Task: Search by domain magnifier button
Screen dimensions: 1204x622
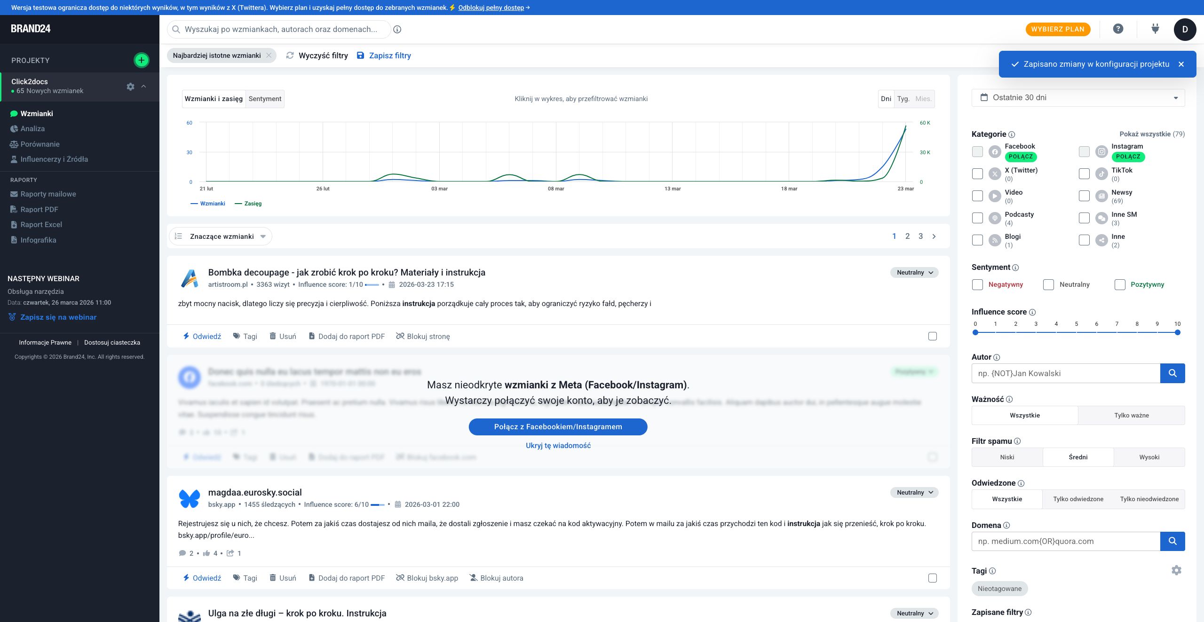Action: click(x=1172, y=541)
